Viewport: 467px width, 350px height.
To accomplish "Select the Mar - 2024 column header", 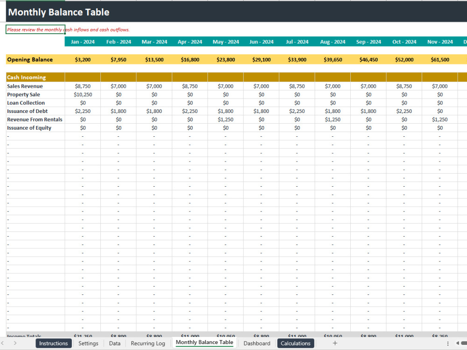I will pos(154,42).
